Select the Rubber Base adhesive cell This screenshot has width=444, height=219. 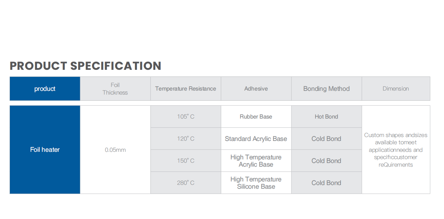pos(256,117)
